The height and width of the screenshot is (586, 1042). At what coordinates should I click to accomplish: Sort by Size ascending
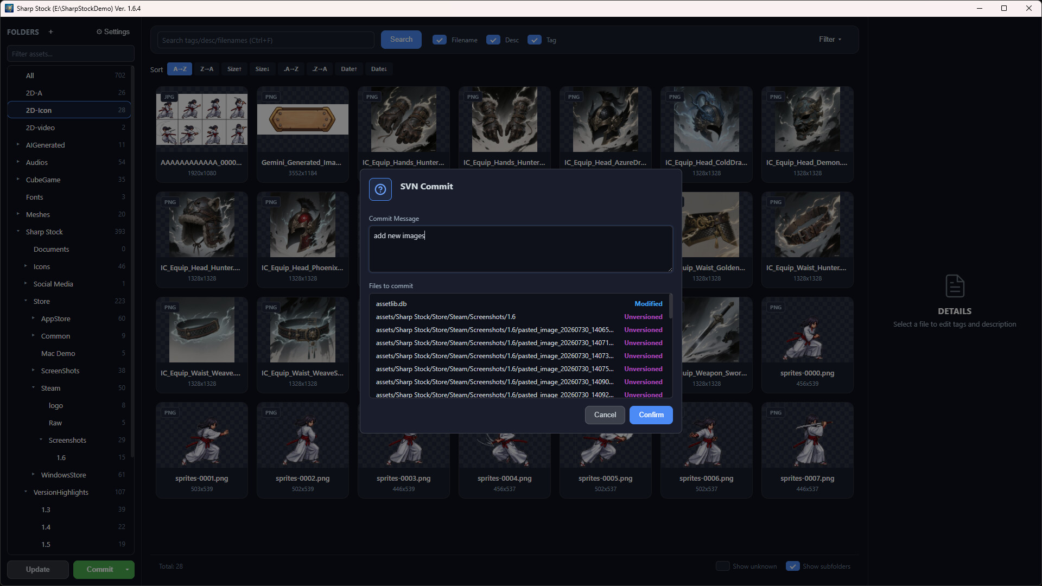[x=234, y=69]
